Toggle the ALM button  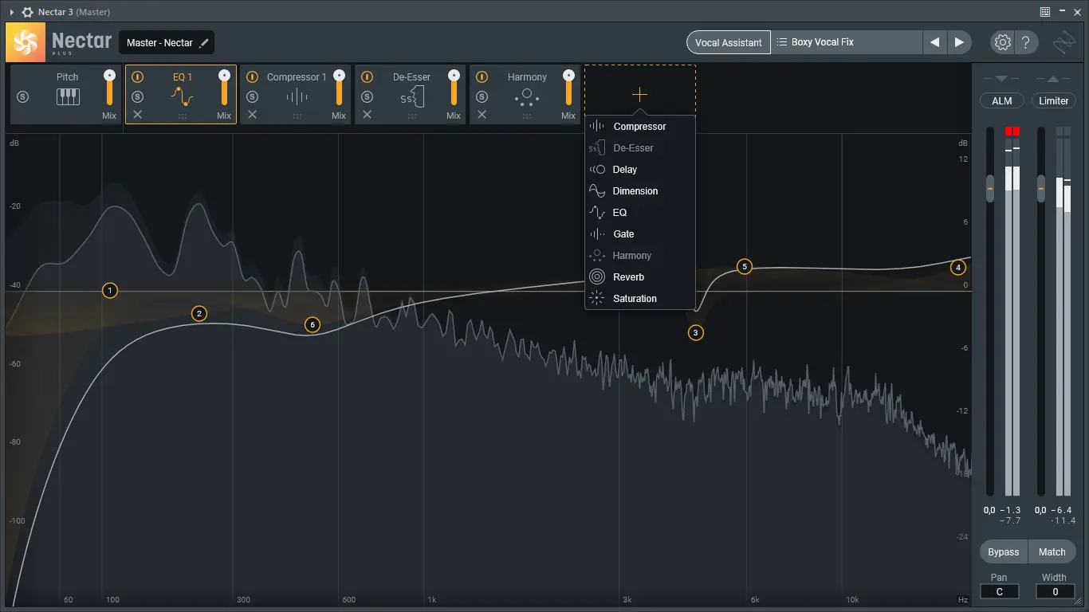(1001, 101)
